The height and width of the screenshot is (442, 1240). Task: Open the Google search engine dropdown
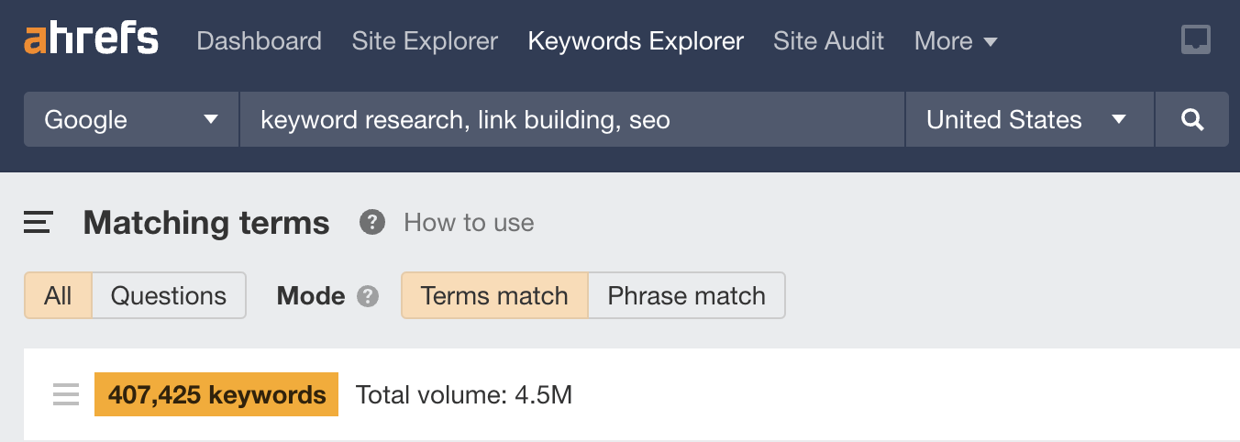[131, 119]
